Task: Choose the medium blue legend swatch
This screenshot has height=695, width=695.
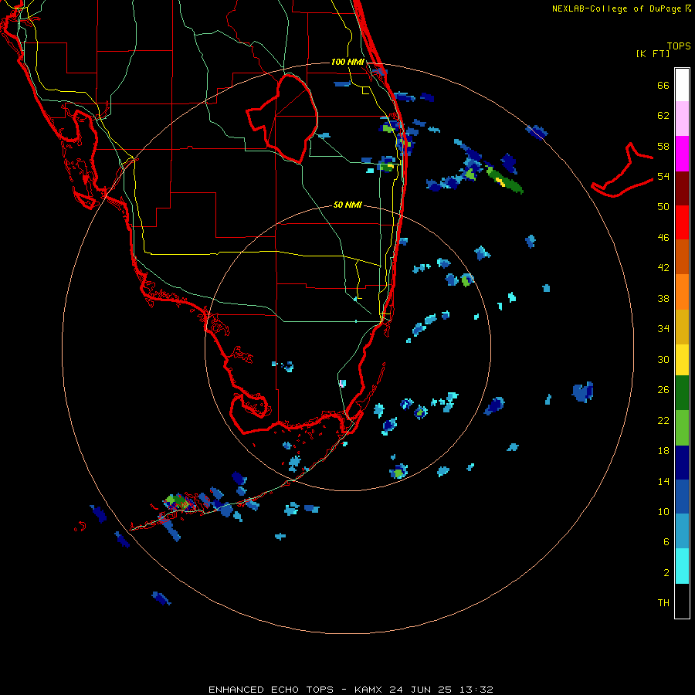Action: 682,497
